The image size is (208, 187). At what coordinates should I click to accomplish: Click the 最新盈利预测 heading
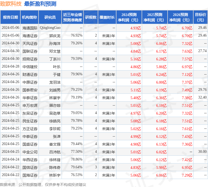[x=40, y=4]
